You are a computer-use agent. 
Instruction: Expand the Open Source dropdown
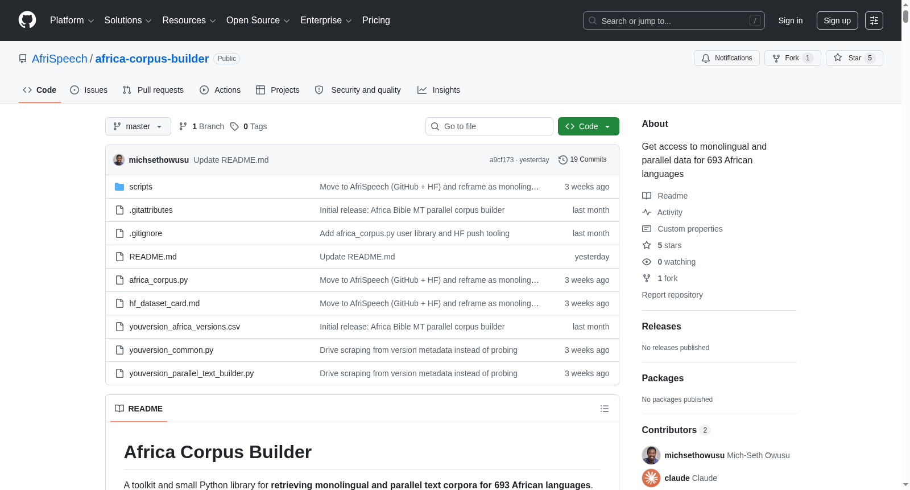[x=258, y=20]
